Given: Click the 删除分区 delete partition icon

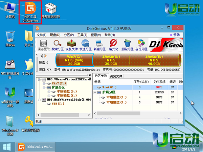Looking at the screenshot, I should pyautogui.click(x=128, y=45).
